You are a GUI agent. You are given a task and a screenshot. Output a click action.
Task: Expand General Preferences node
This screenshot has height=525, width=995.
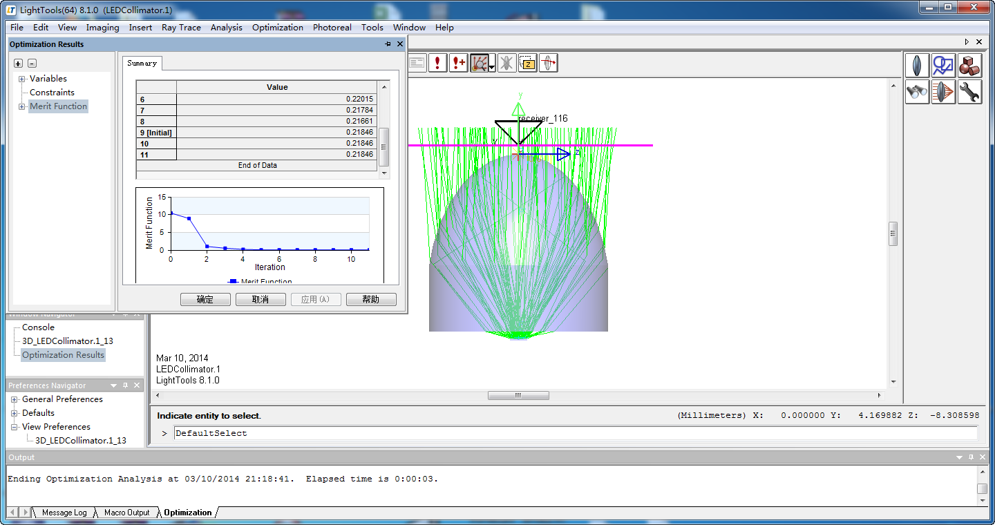pos(15,399)
